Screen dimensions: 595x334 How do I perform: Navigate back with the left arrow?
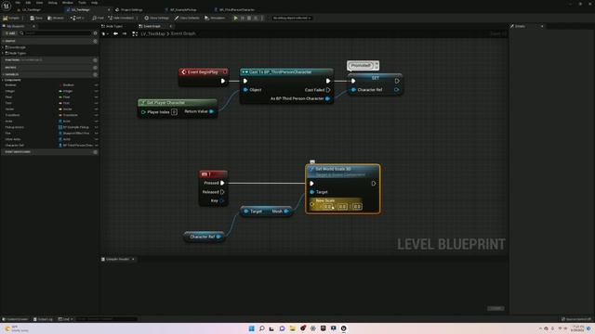tap(115, 33)
